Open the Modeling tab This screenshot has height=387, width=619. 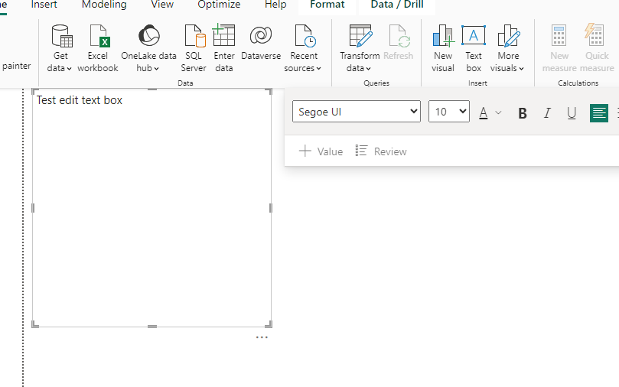coord(104,5)
